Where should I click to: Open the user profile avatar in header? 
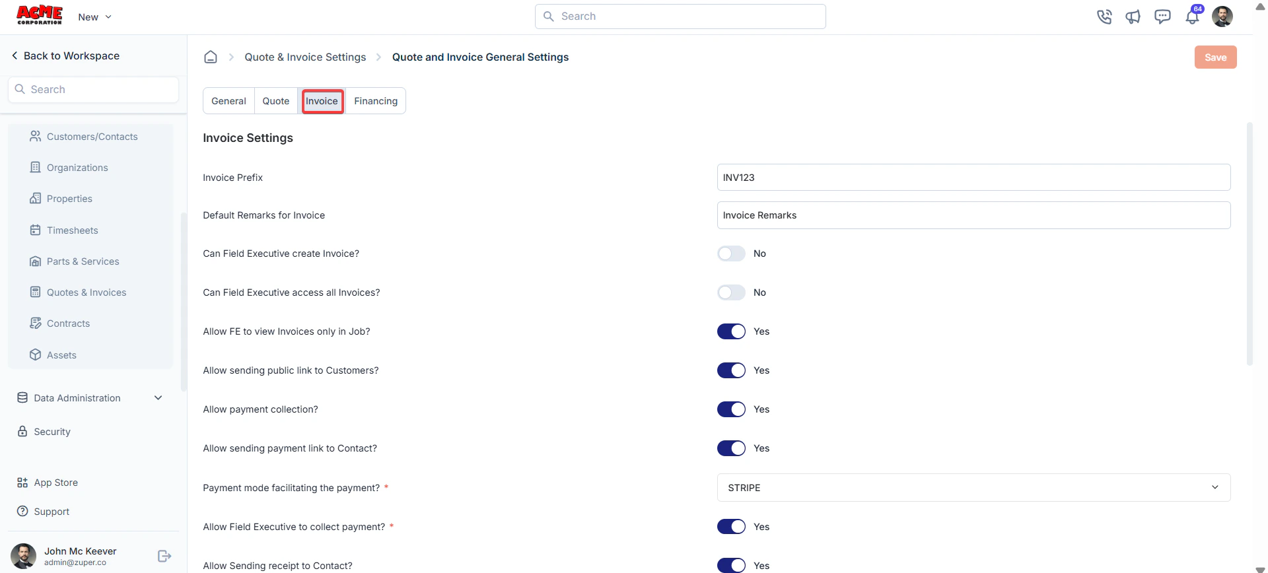tap(1222, 17)
